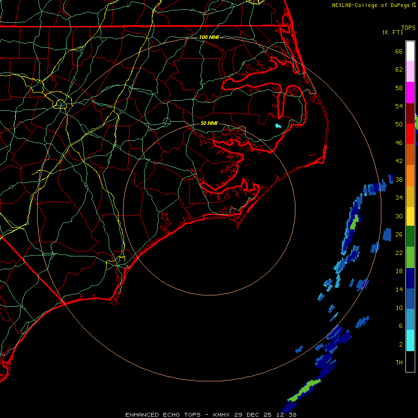Image resolution: width=418 pixels, height=418 pixels.
Task: Click the legend value 62
Action: pyautogui.click(x=399, y=70)
